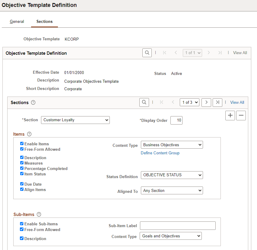This screenshot has height=250, width=257.
Task: Open the Section dropdown showing Customer Loyalty
Action: click(x=75, y=120)
